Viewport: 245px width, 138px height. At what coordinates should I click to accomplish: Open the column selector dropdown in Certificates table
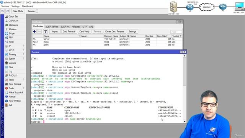(x=181, y=36)
